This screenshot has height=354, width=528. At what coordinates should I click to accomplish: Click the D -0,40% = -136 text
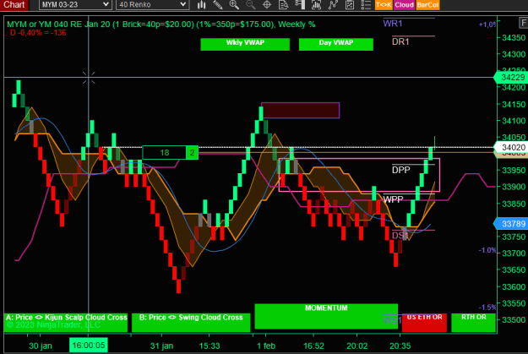(38, 33)
